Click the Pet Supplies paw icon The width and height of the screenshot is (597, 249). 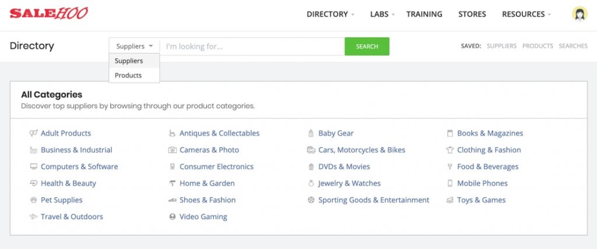[33, 200]
